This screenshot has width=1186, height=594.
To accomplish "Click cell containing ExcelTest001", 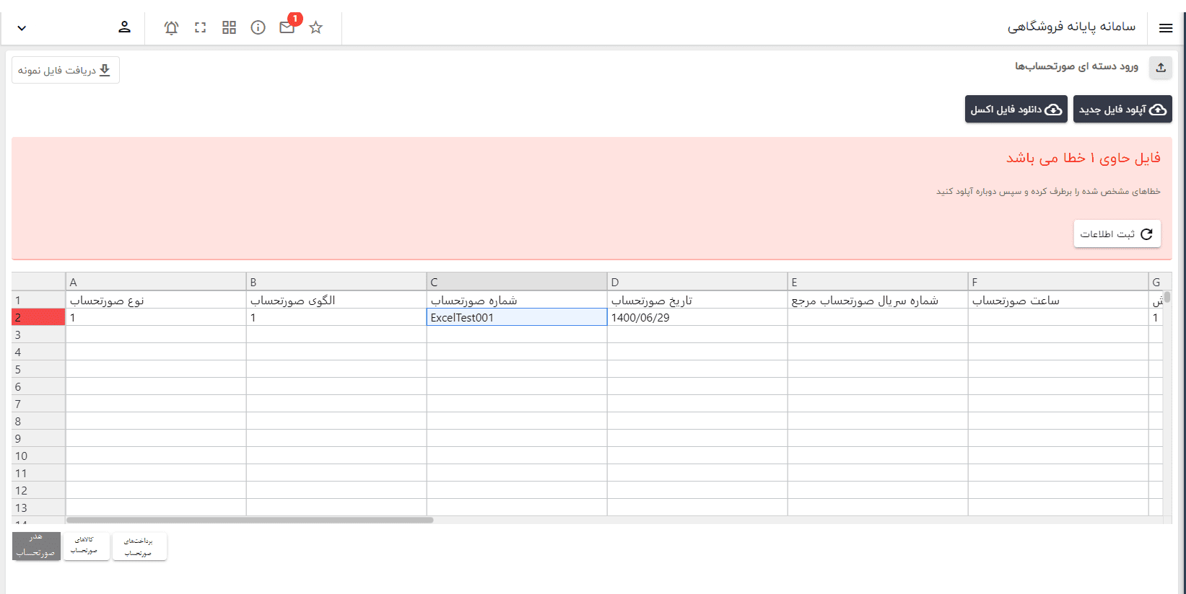I will (x=517, y=317).
